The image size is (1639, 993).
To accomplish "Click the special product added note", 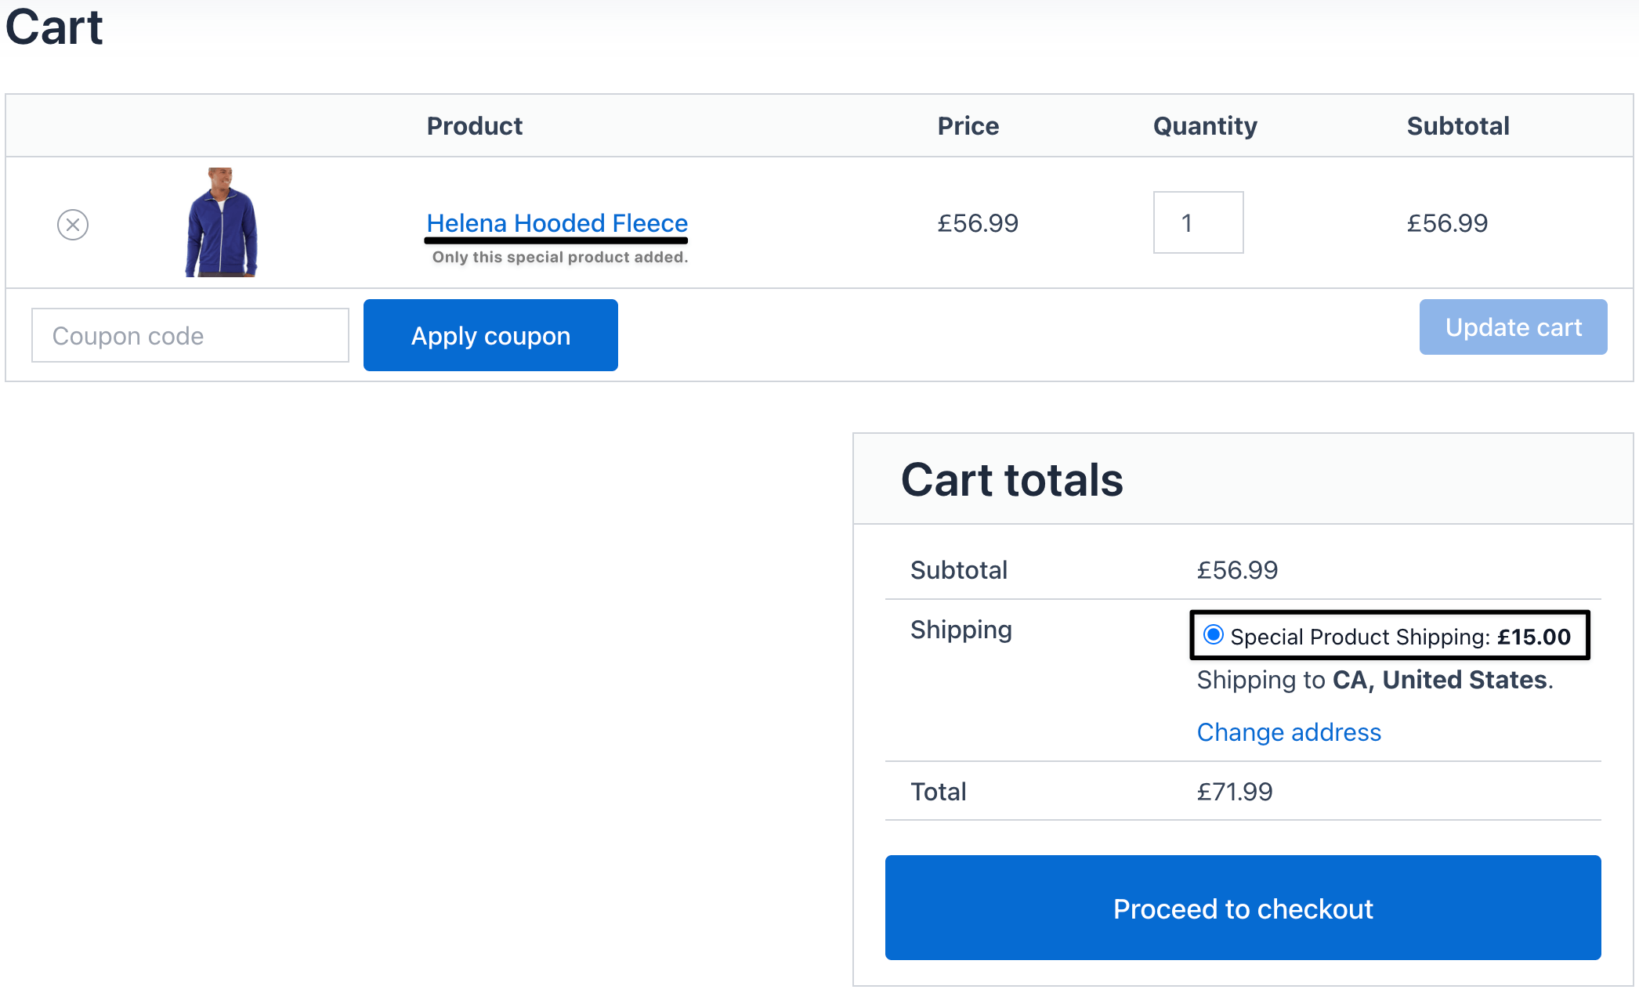I will point(560,257).
